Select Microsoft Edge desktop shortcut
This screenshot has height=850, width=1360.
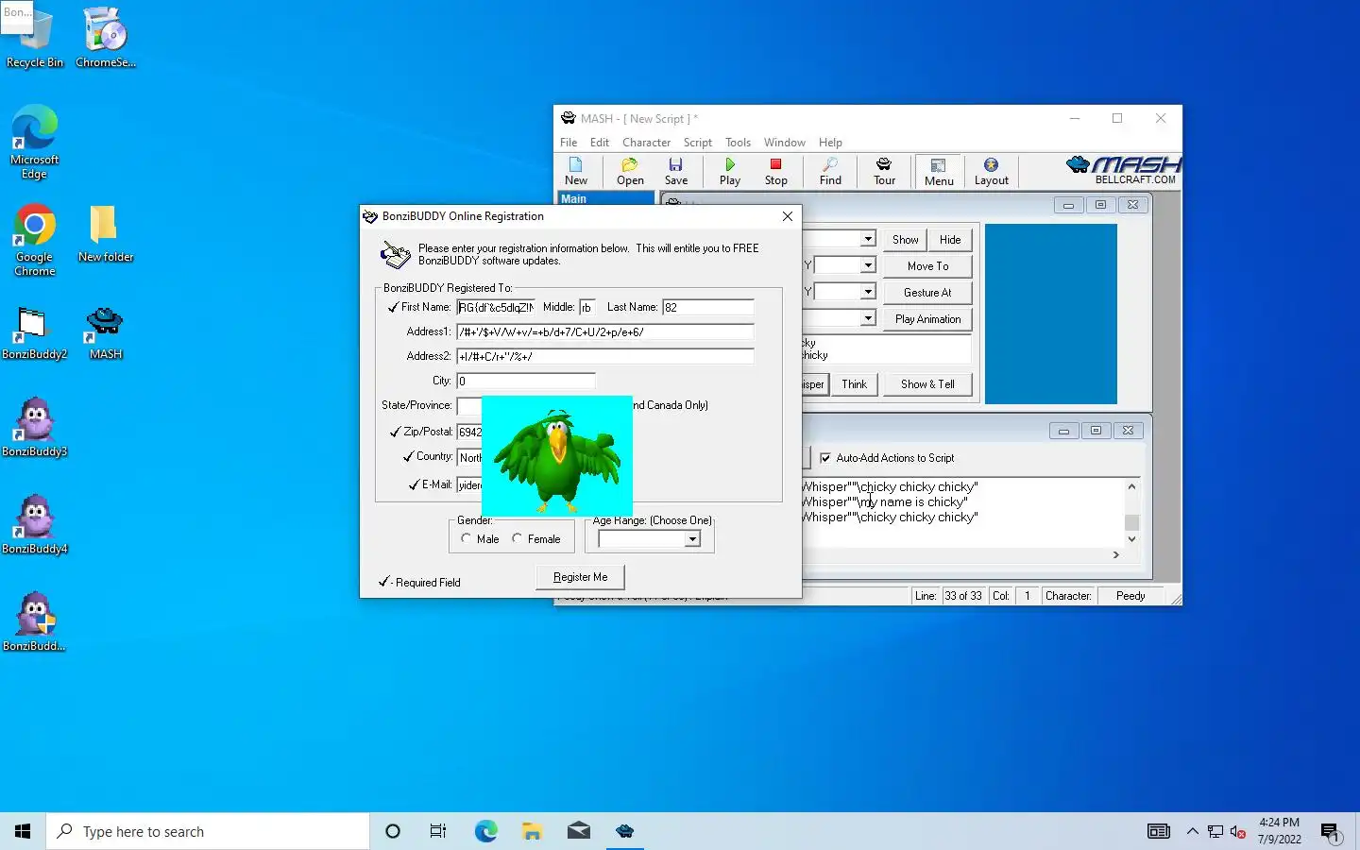35,142
